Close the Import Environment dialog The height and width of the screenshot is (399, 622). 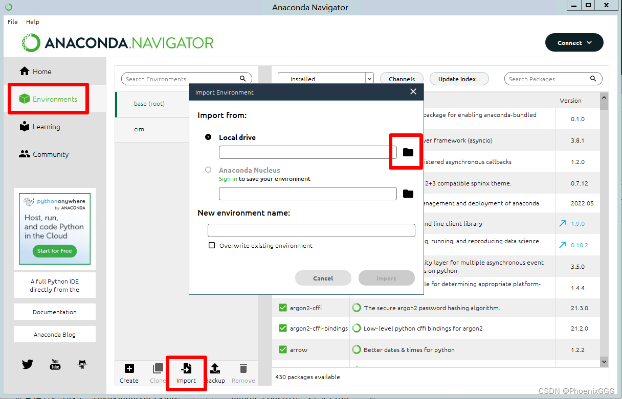(x=413, y=92)
